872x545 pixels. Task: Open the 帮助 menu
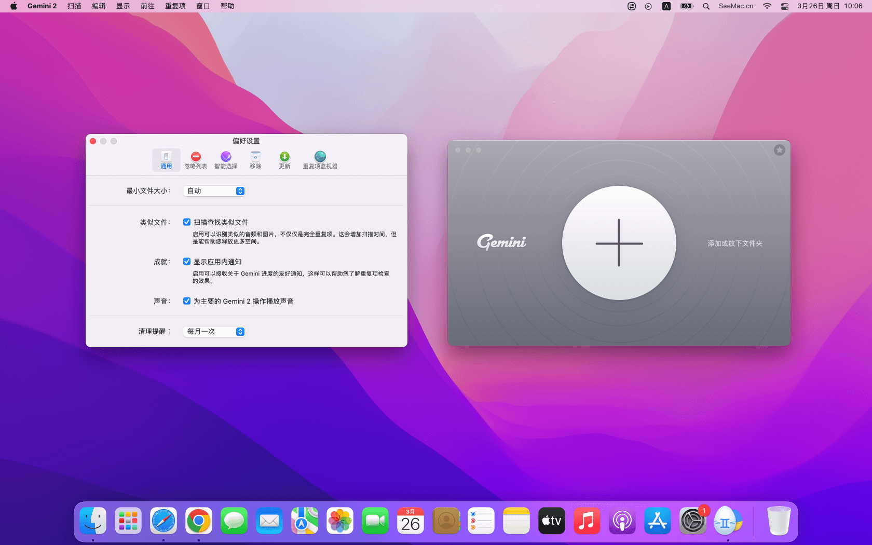pos(227,6)
